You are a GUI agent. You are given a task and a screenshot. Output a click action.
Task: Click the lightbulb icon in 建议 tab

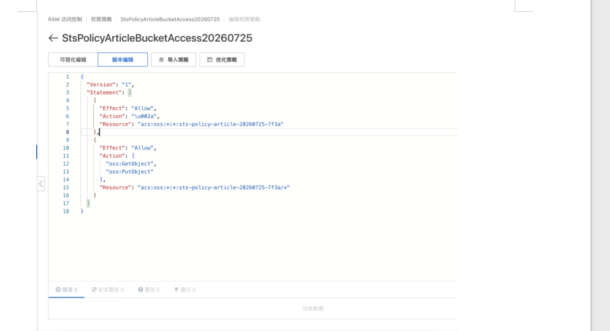[177, 289]
